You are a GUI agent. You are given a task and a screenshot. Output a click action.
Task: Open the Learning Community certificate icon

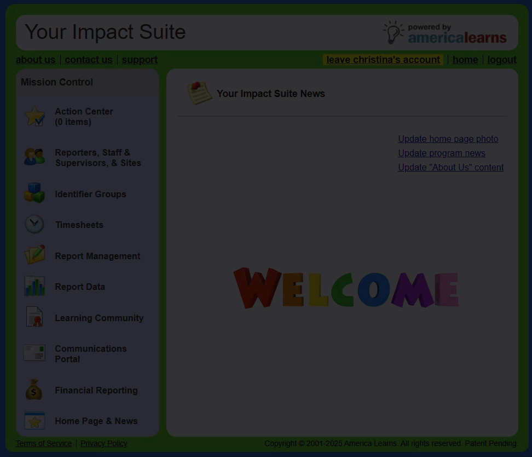[34, 317]
